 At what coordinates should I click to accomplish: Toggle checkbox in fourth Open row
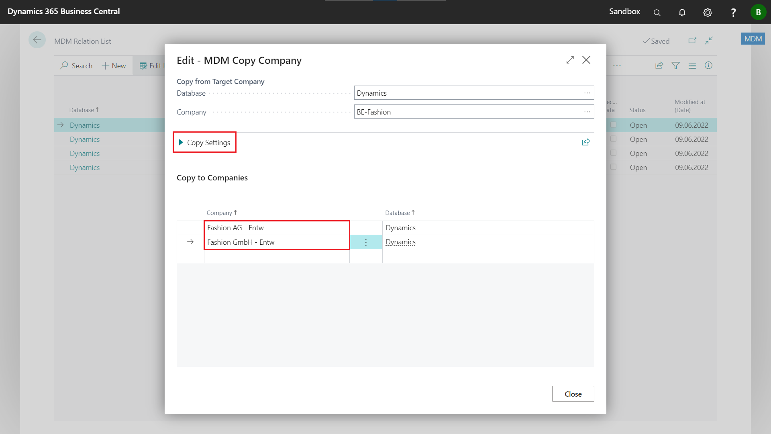pyautogui.click(x=613, y=167)
